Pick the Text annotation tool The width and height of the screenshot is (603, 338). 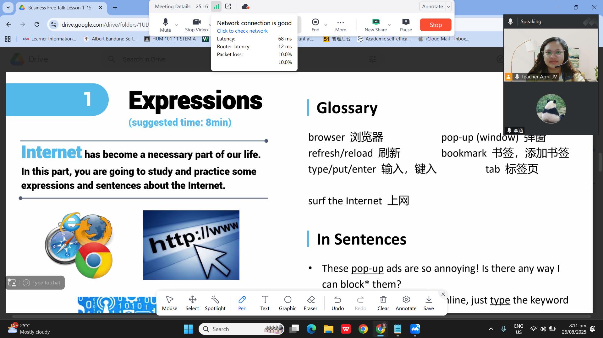(265, 303)
